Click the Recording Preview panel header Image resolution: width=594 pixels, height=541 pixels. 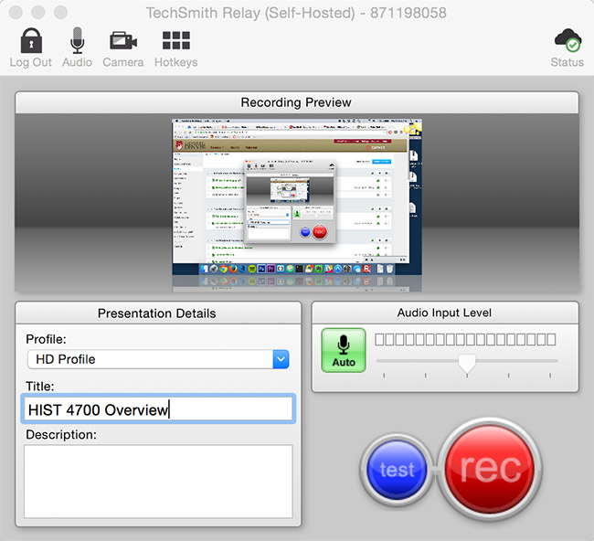[297, 102]
